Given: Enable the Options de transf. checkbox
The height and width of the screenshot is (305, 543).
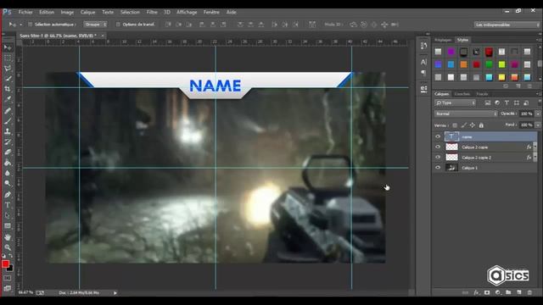Looking at the screenshot, I should (x=118, y=25).
